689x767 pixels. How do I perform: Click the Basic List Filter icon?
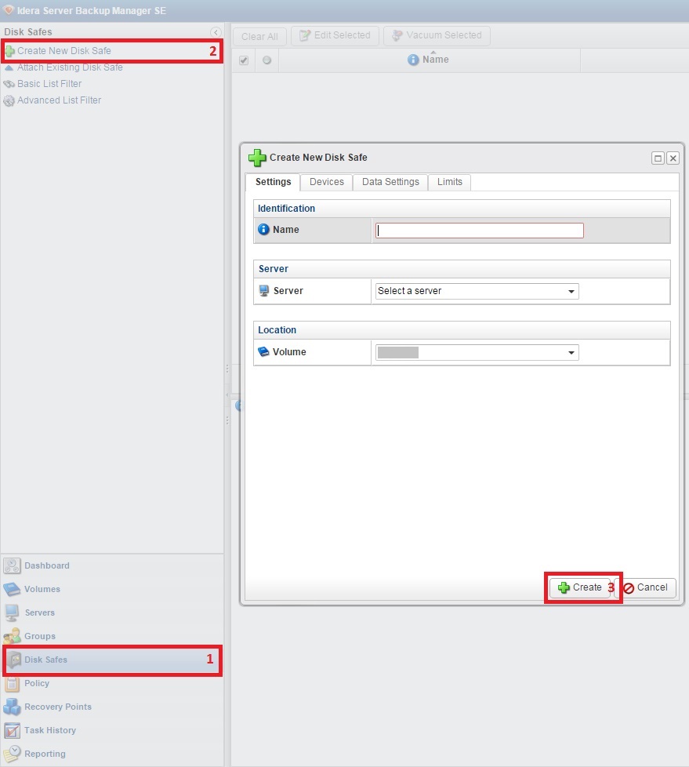pos(9,84)
